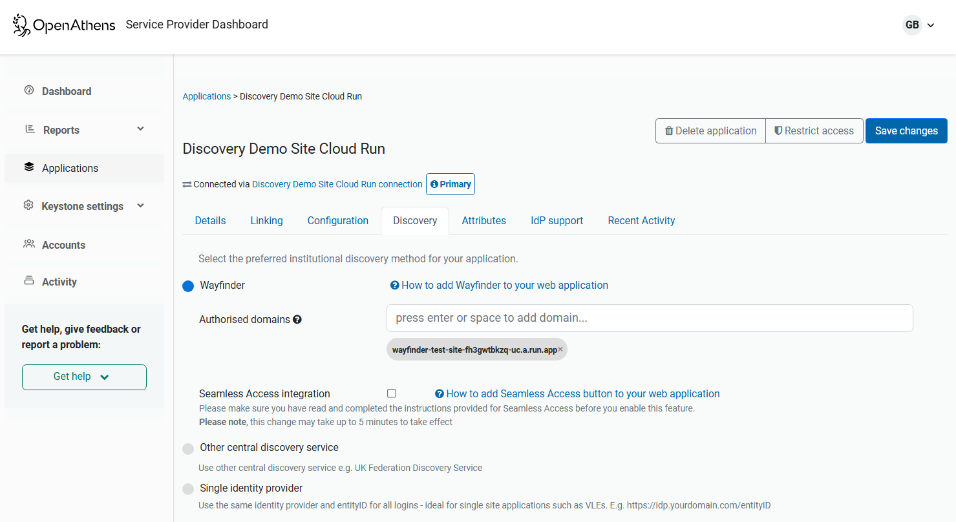Viewport: 956px width, 522px height.
Task: Click the Reports bar-chart icon in sidebar
Action: [x=28, y=129]
